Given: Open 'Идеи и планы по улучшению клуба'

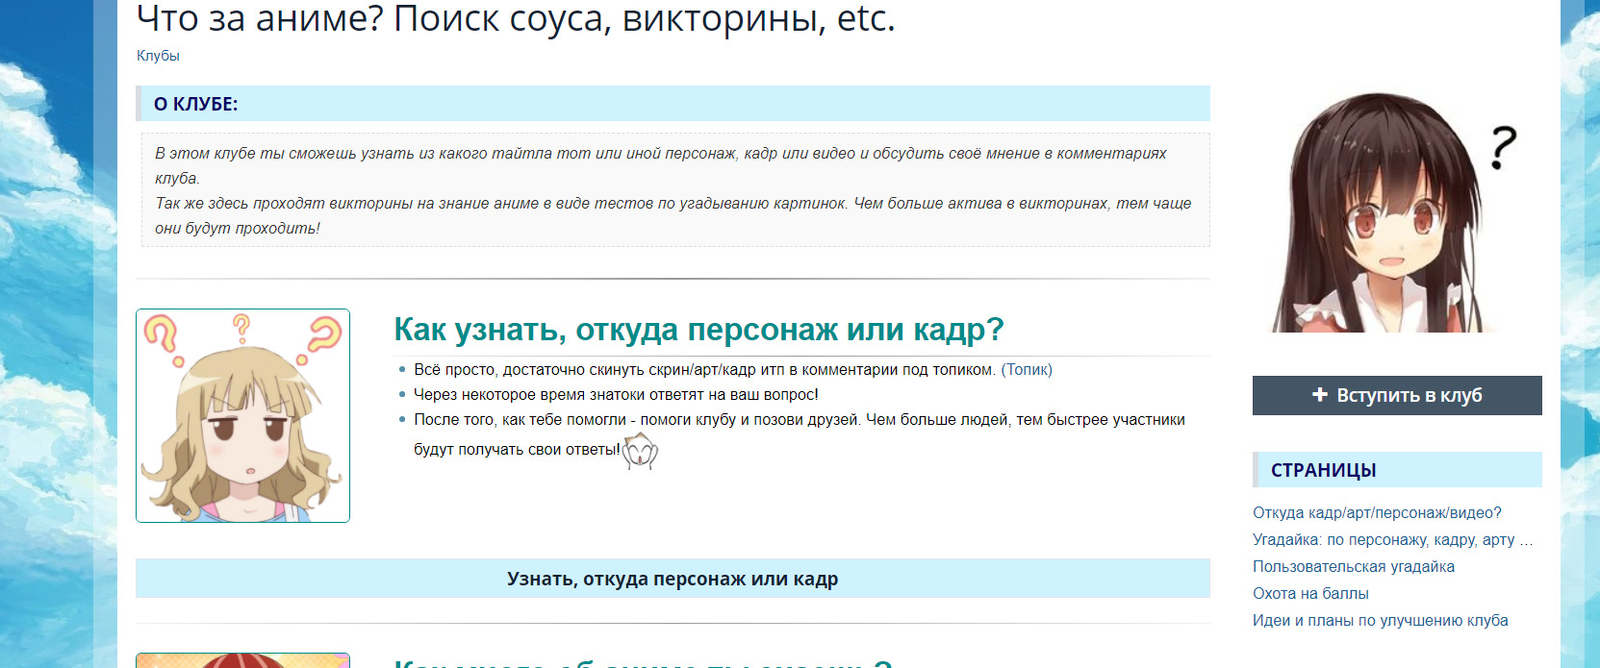Looking at the screenshot, I should pyautogui.click(x=1380, y=621).
